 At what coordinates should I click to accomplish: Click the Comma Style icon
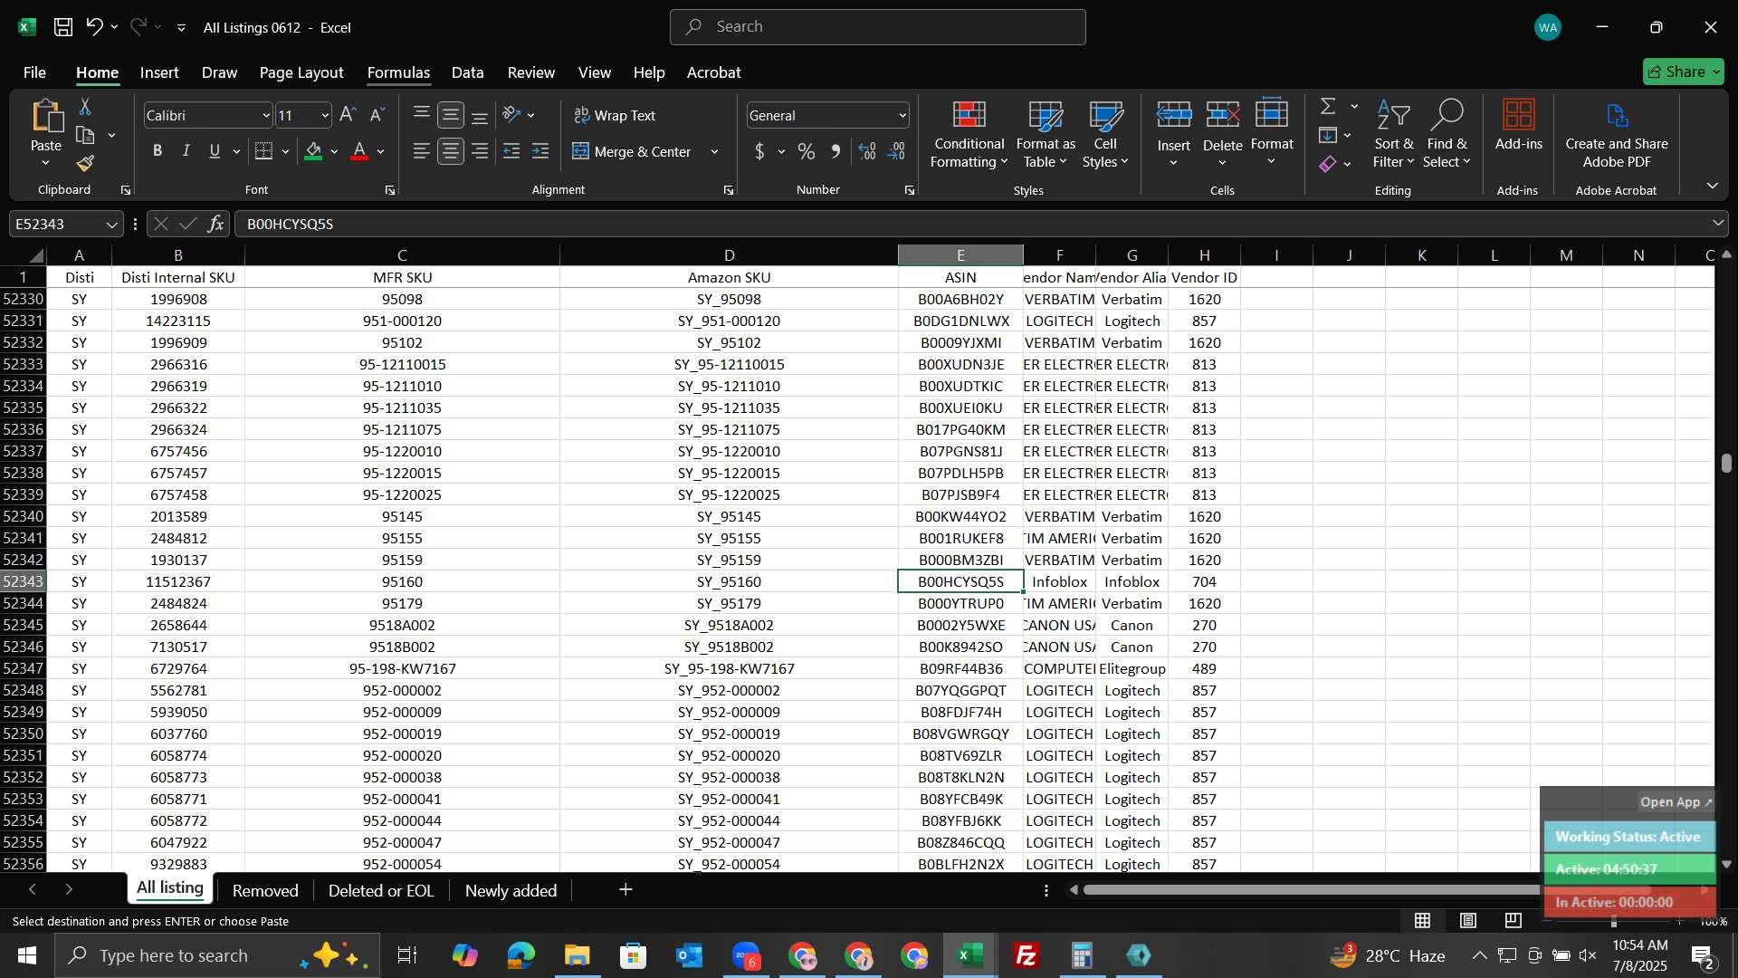coord(836,151)
